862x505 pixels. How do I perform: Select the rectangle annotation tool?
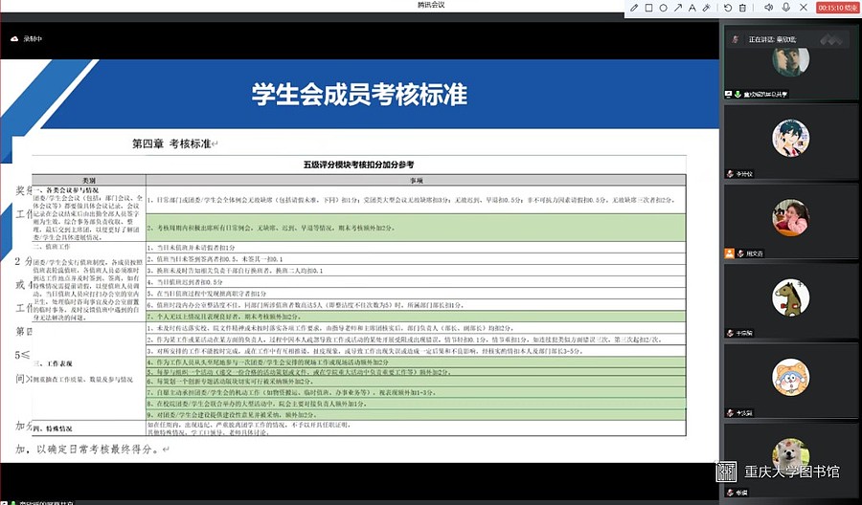click(648, 8)
